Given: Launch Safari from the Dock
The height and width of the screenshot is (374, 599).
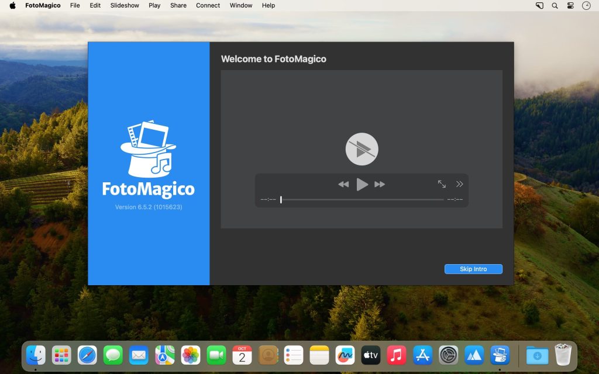Looking at the screenshot, I should (87, 355).
